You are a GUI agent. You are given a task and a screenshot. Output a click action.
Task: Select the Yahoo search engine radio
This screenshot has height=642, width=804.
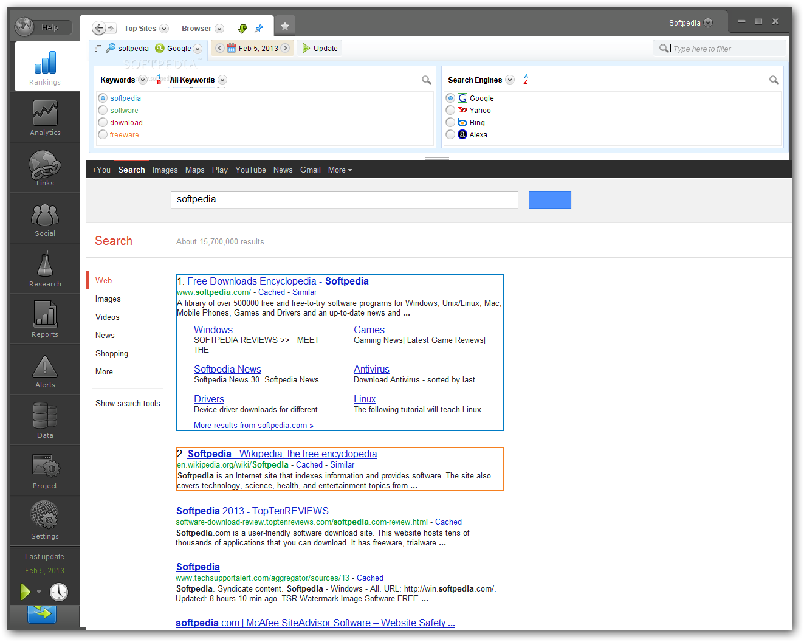point(450,110)
